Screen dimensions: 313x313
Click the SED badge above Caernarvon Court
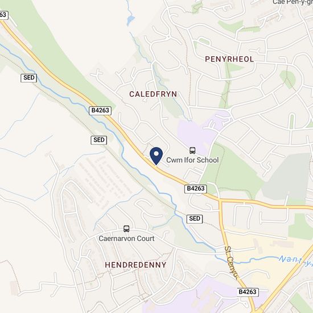[195, 219]
